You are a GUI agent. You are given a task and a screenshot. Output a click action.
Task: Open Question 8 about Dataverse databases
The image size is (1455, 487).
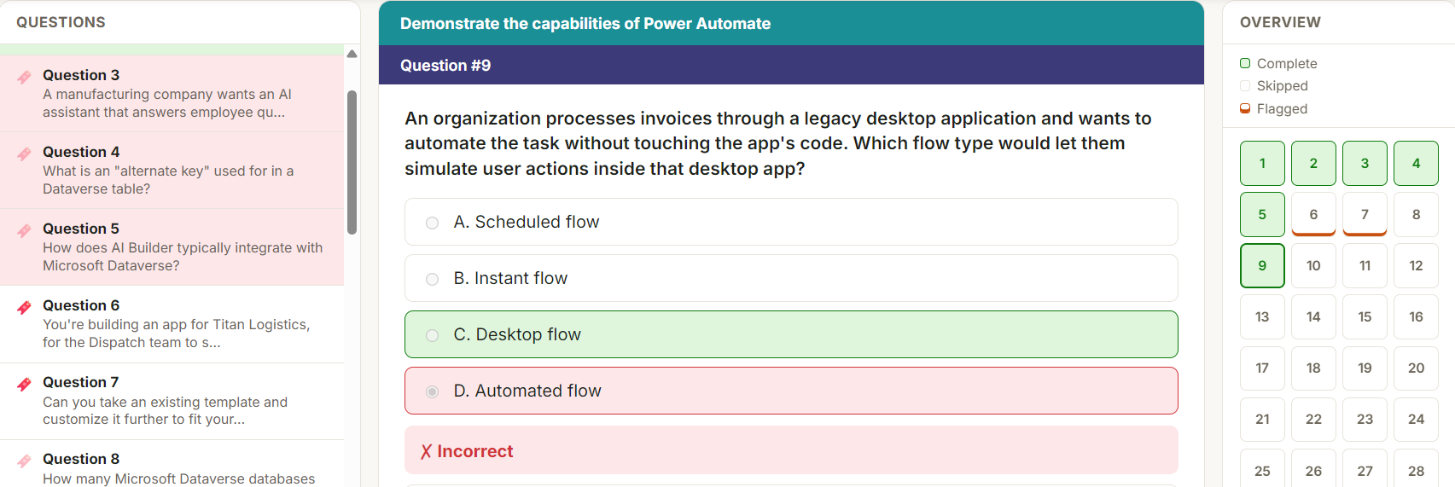172,464
